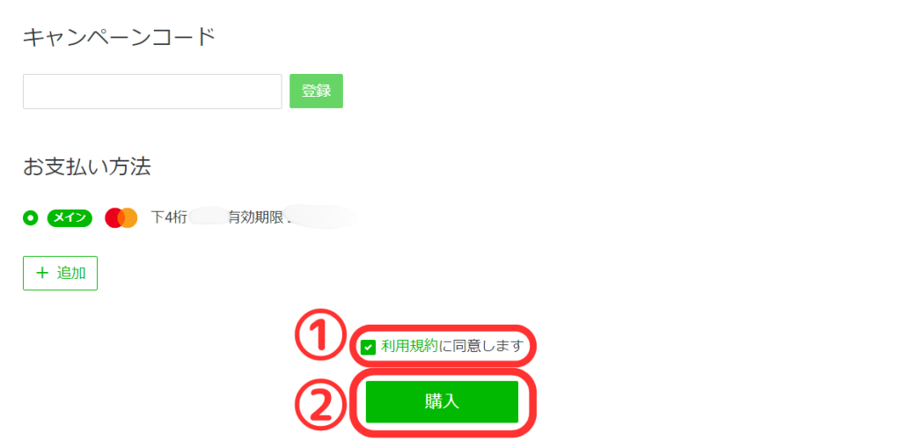Click the Mastercard logo icon
901x448 pixels.
coord(121,218)
